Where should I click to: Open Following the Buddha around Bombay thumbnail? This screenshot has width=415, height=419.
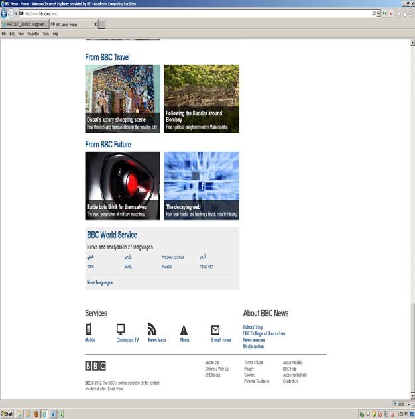(x=202, y=99)
